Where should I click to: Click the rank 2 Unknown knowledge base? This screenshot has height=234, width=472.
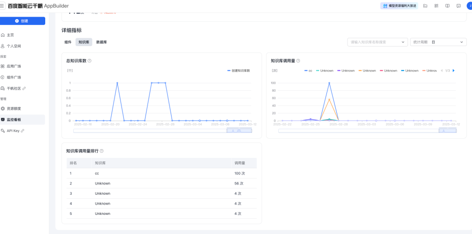[x=103, y=183]
